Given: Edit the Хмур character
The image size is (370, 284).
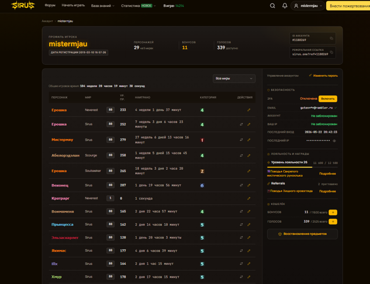Looking at the screenshot, I should pos(249,277).
